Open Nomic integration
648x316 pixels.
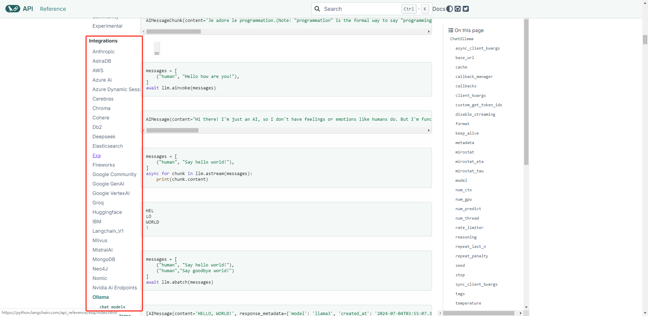(x=100, y=278)
